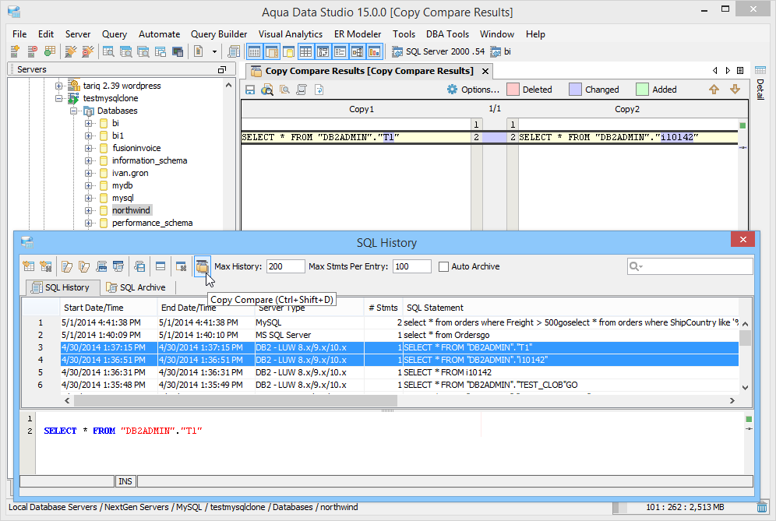Toggle the first highlighted panel view button

[x=254, y=51]
